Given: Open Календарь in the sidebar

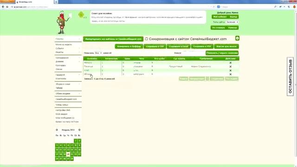Looking at the screenshot, I should click(61, 65).
